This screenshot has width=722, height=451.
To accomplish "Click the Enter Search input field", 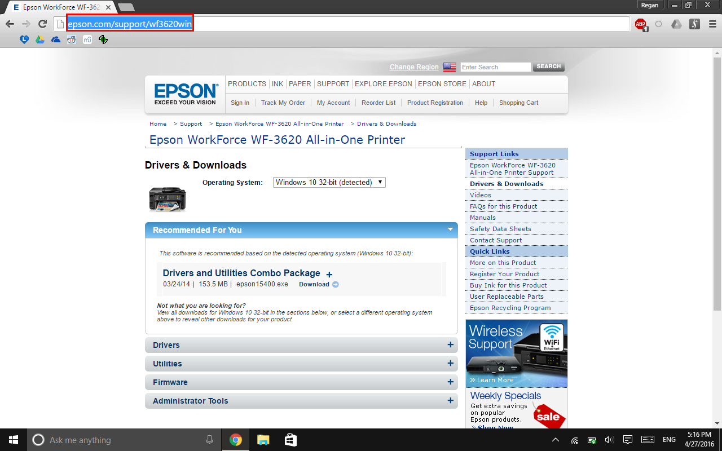I will click(x=495, y=67).
